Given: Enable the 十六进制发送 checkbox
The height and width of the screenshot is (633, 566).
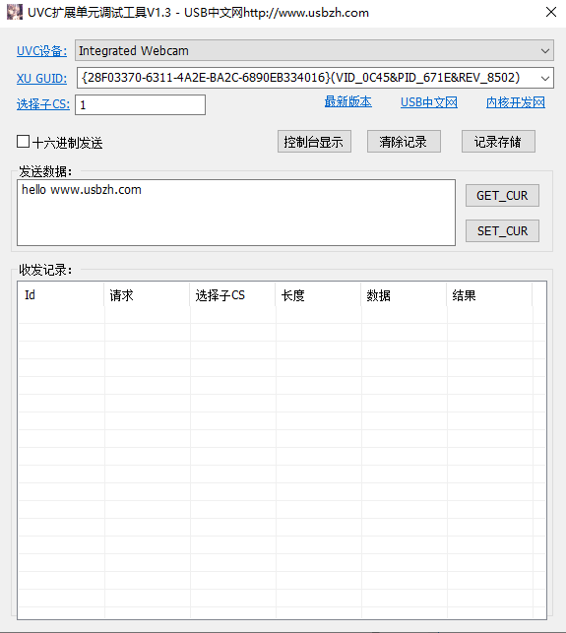Looking at the screenshot, I should tap(23, 142).
